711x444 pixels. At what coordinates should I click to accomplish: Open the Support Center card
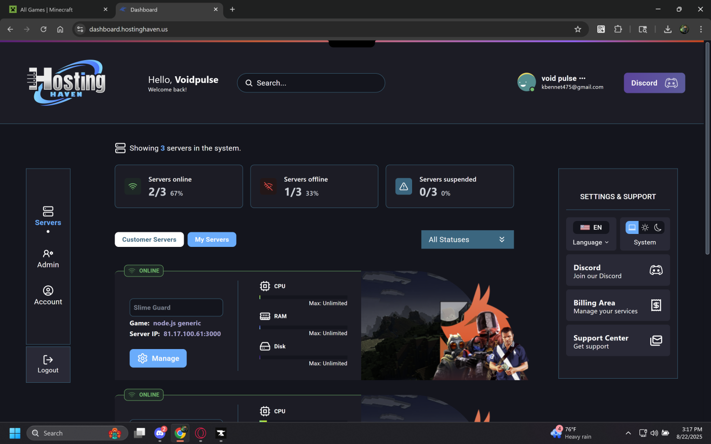coord(618,341)
